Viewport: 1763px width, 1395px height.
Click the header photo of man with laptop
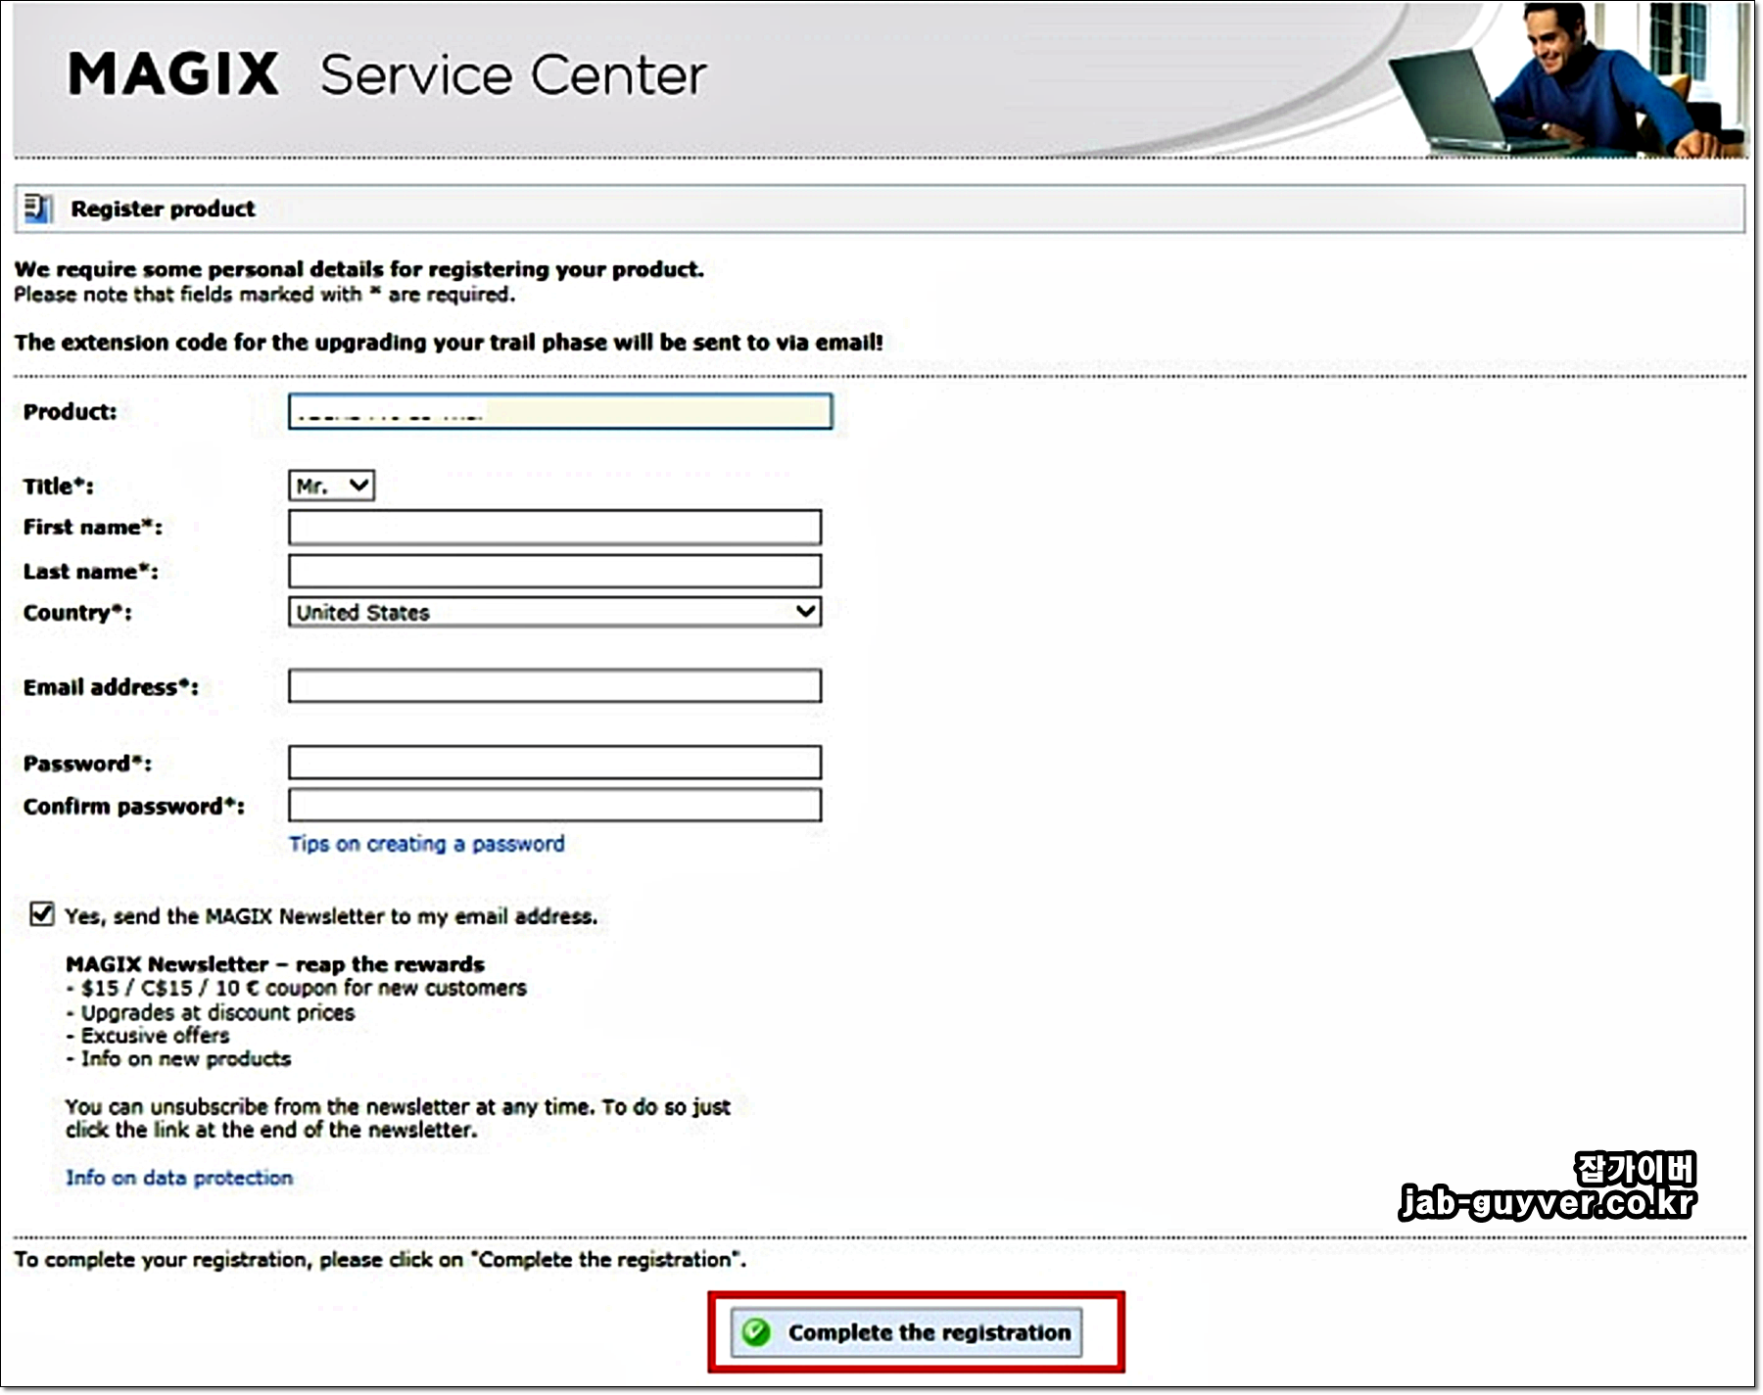[x=1569, y=80]
